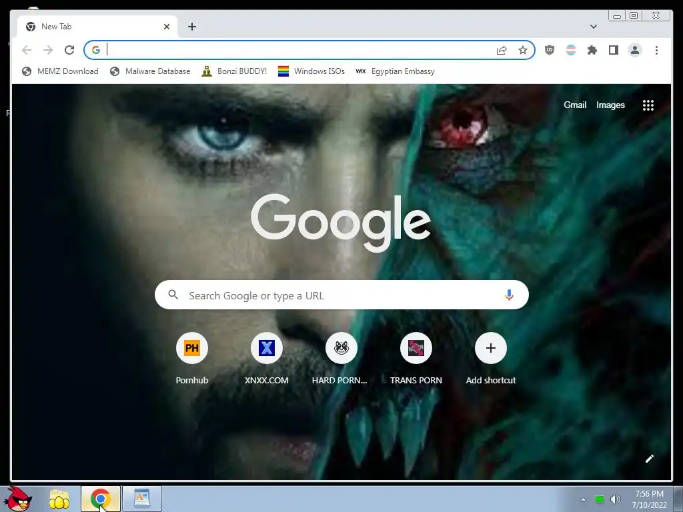Open the striped flag extension icon
This screenshot has width=683, height=512.
coord(571,50)
